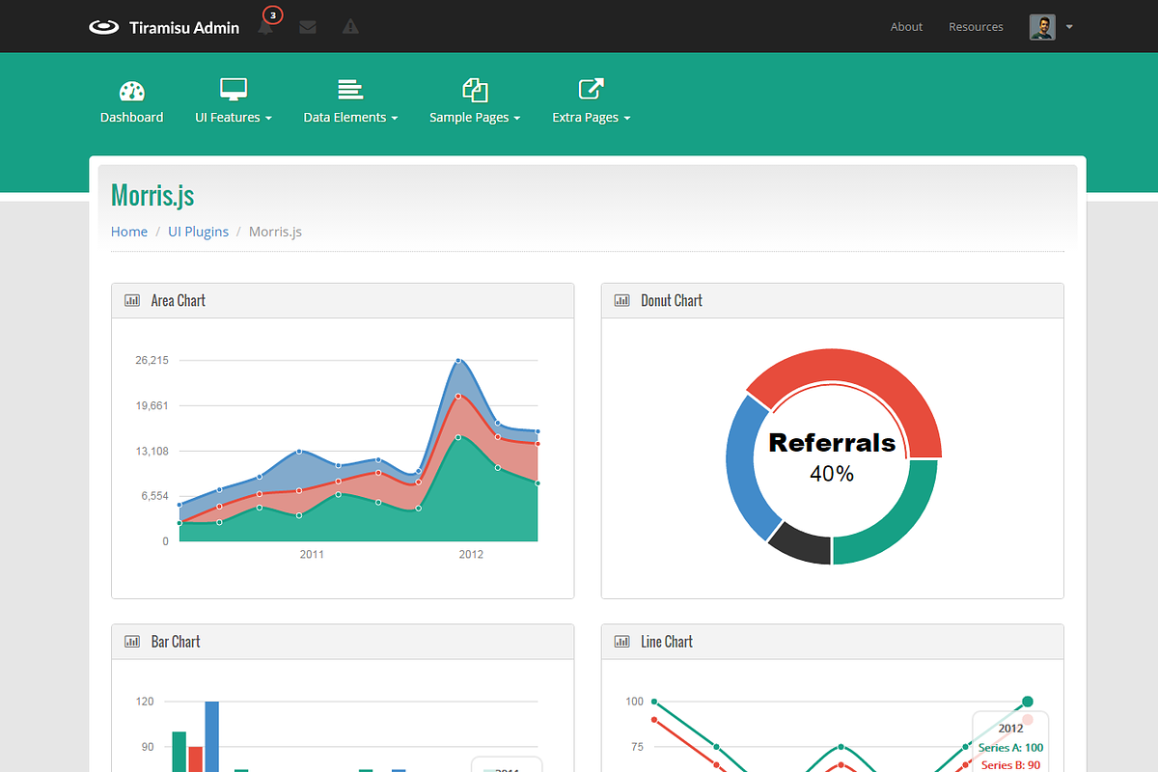
Task: Click the 40% value in the donut
Action: point(832,474)
